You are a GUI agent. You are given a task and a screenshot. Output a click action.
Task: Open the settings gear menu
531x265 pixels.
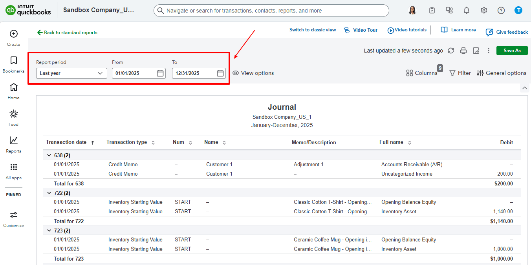(x=484, y=11)
